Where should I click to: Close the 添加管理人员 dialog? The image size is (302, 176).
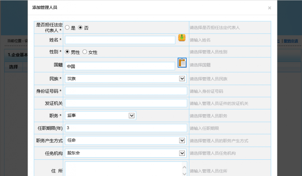click(269, 8)
